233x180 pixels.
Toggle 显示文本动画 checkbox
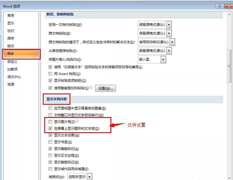pos(50,135)
